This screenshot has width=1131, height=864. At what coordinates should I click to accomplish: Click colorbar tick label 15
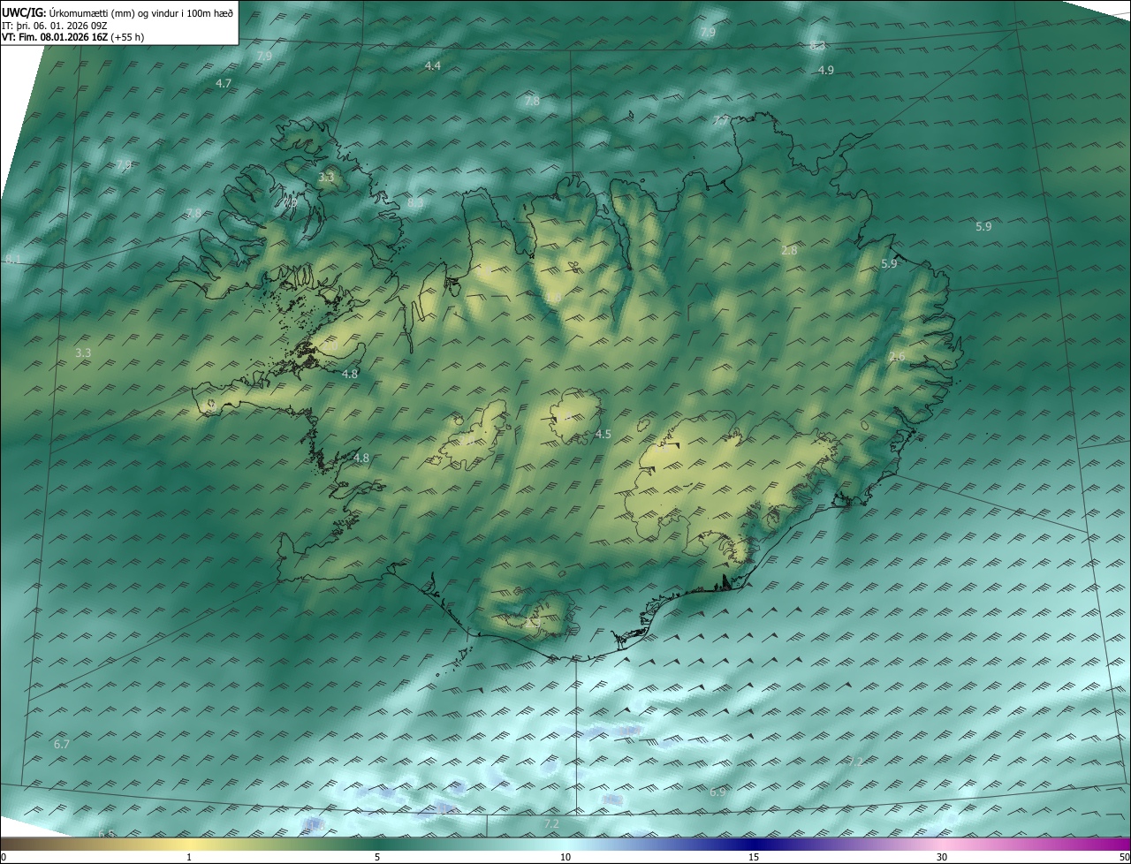click(754, 858)
